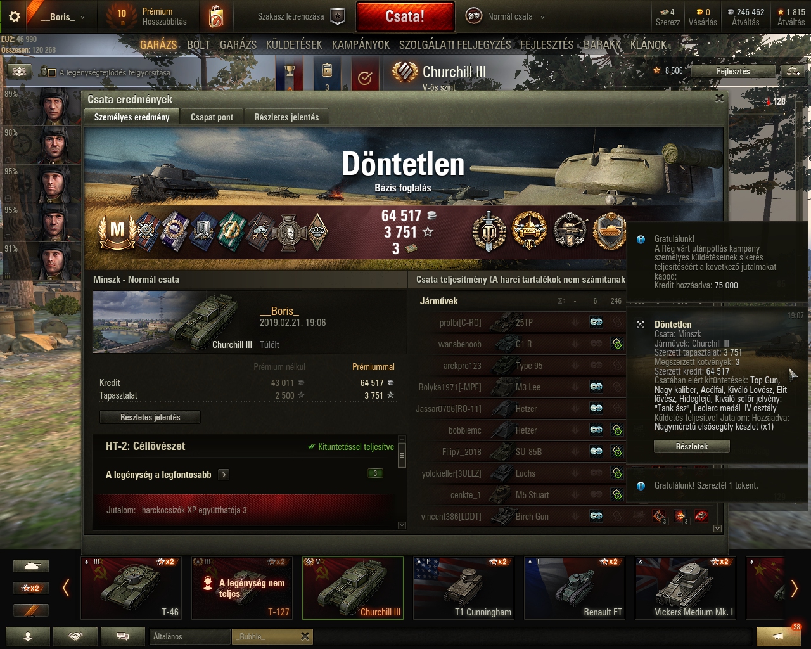
Task: Start battle with the Csata! button
Action: pyautogui.click(x=405, y=16)
